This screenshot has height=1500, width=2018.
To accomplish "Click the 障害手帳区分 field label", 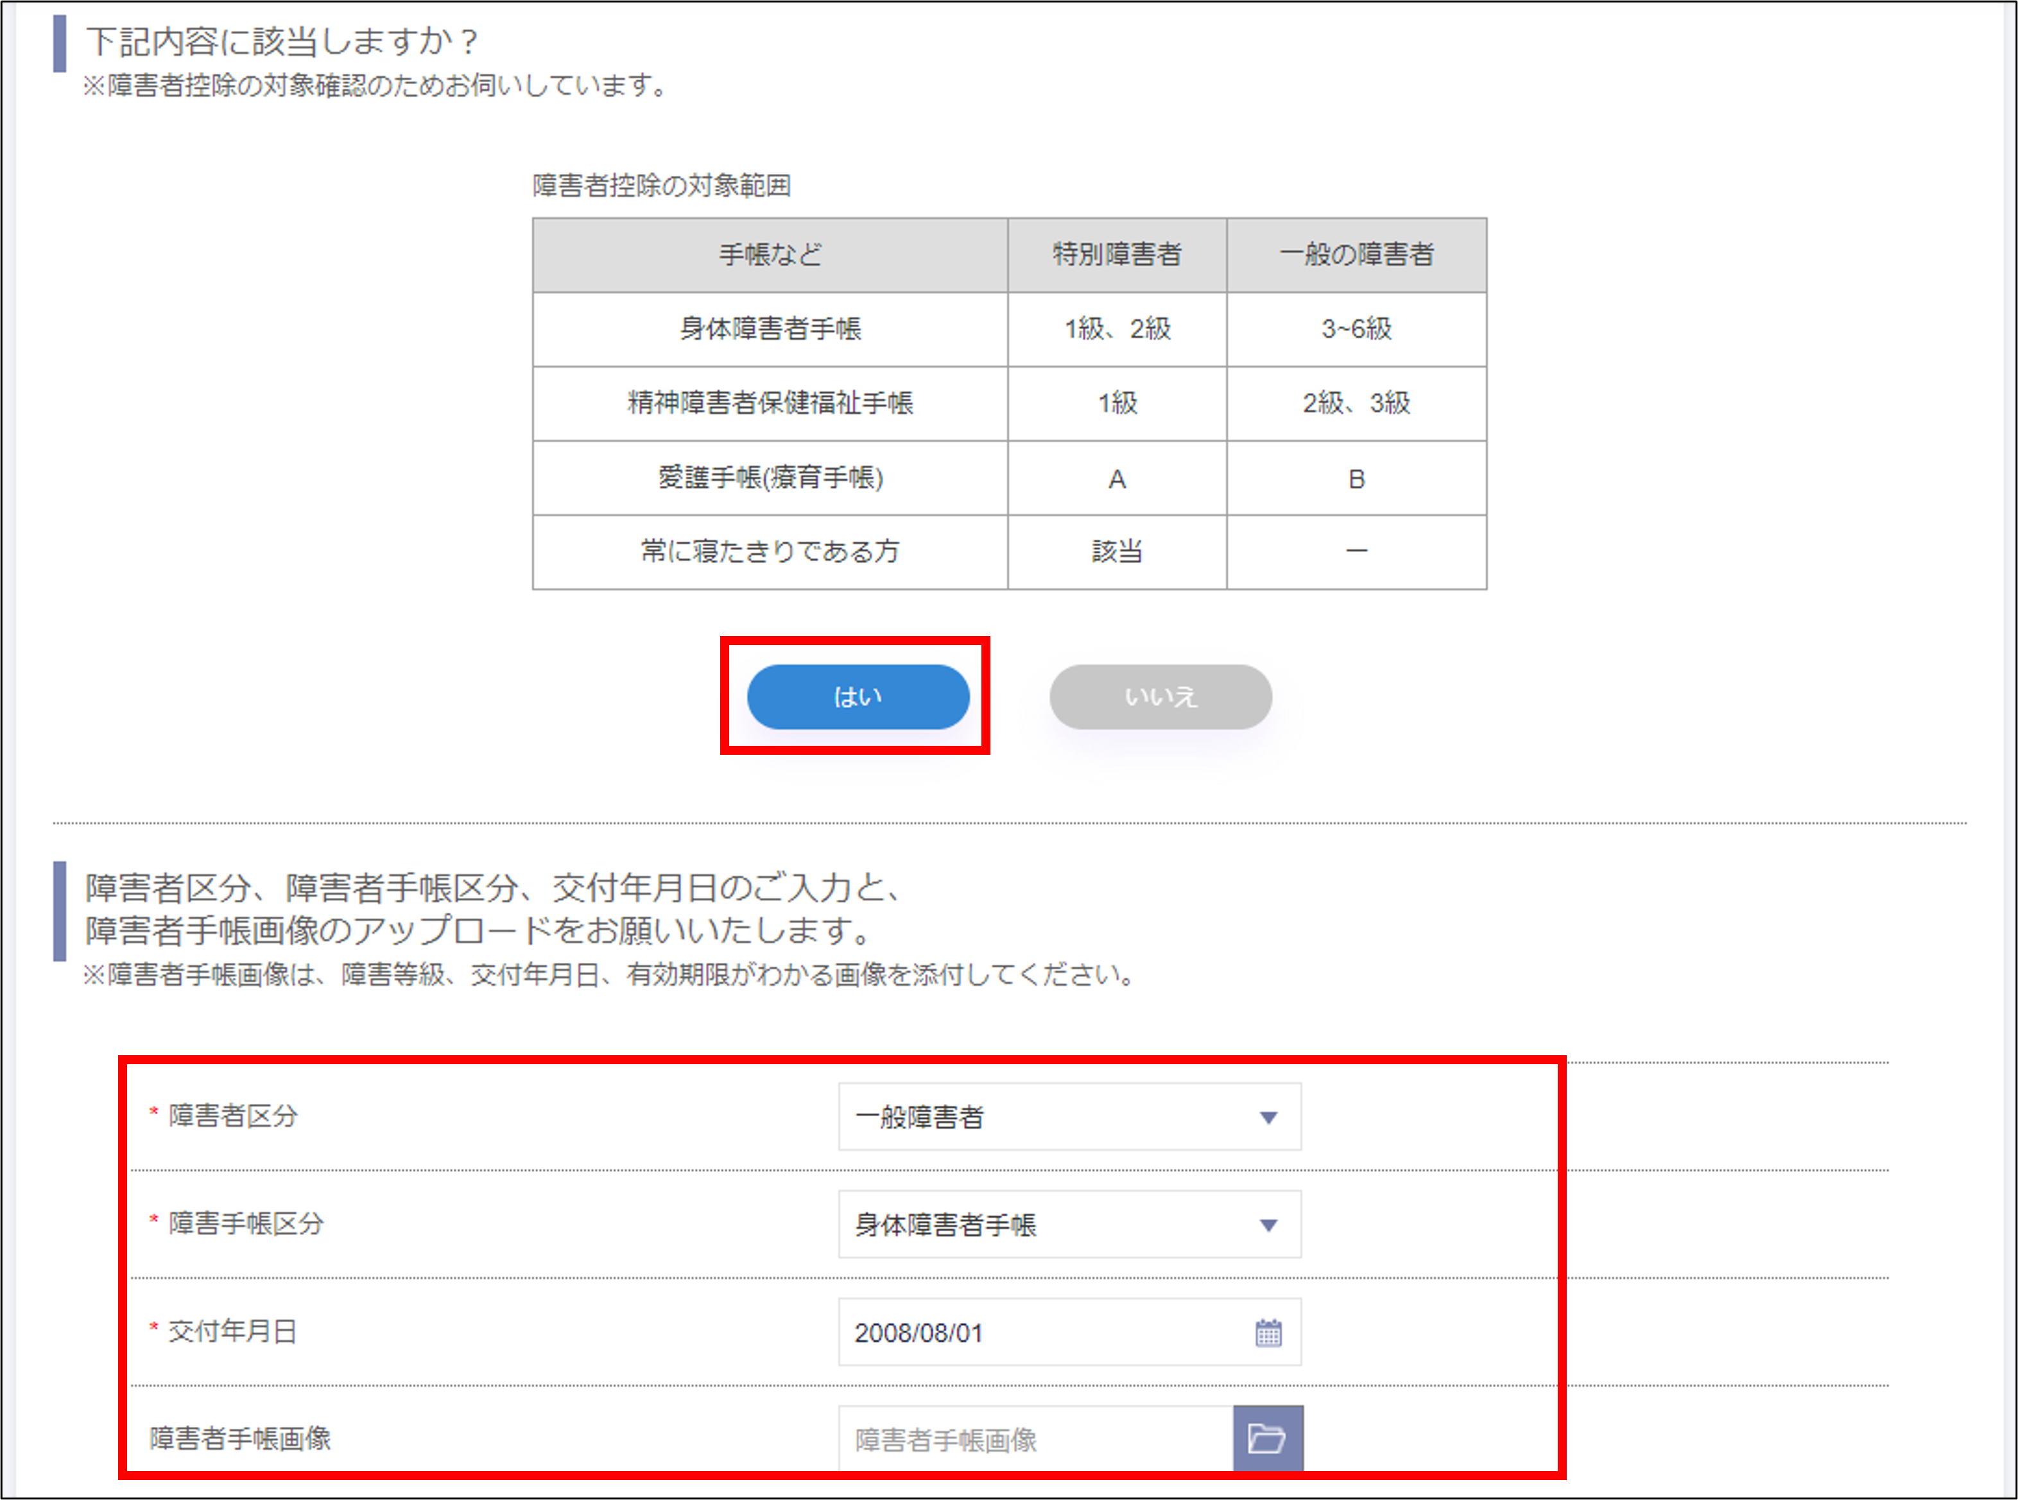I will click(245, 1223).
